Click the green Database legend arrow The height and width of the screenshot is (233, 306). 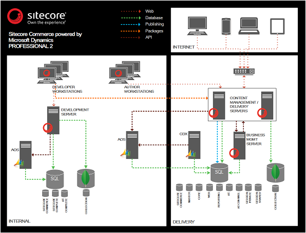[x=131, y=18]
